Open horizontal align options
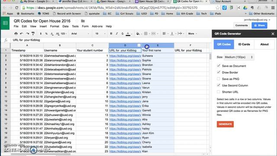The height and width of the screenshot is (156, 277). [x=164, y=33]
